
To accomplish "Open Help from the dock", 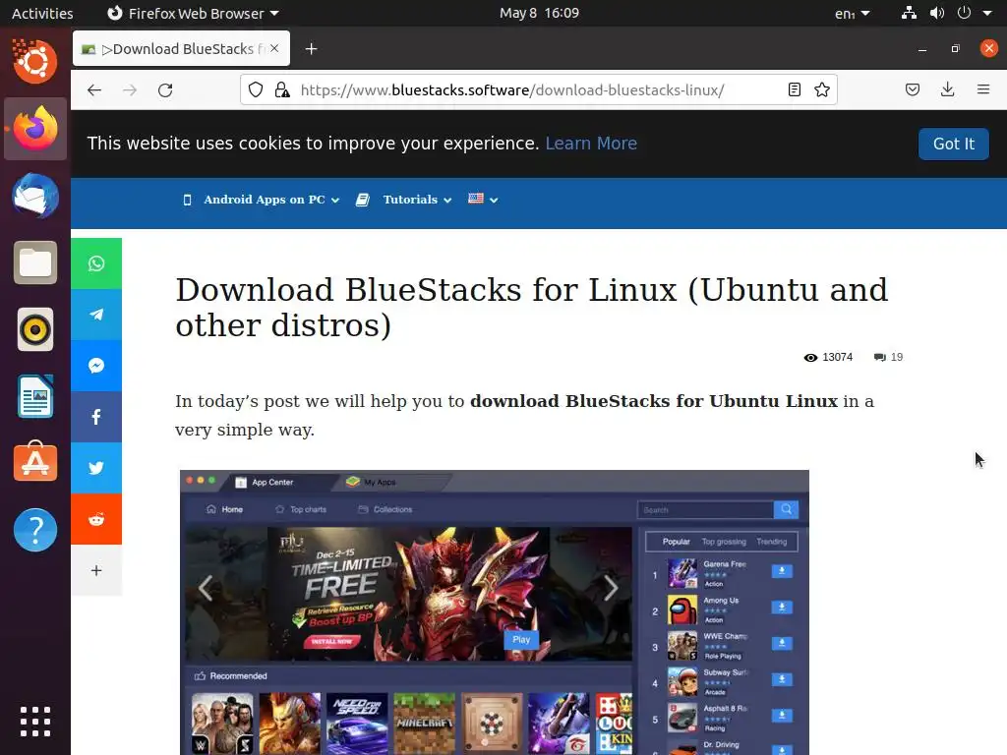I will click(x=35, y=530).
